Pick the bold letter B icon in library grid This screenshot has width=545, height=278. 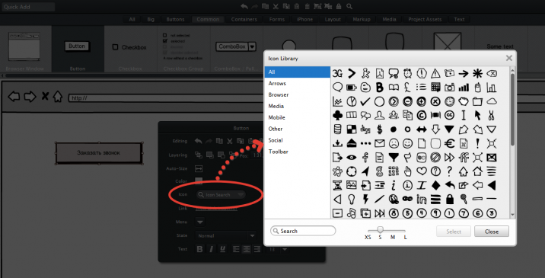tap(380, 88)
